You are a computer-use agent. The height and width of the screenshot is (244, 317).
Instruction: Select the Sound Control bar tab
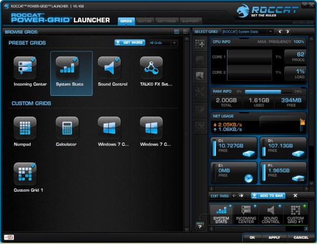pos(271,214)
